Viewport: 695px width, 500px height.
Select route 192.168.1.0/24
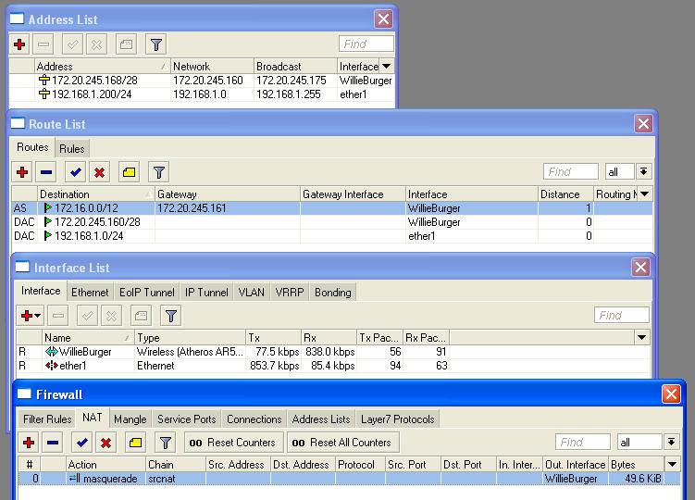click(332, 235)
